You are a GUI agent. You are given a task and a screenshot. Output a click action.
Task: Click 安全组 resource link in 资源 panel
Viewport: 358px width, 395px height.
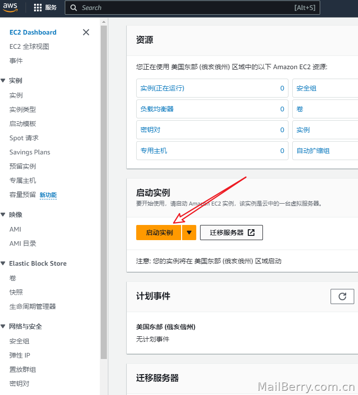306,88
